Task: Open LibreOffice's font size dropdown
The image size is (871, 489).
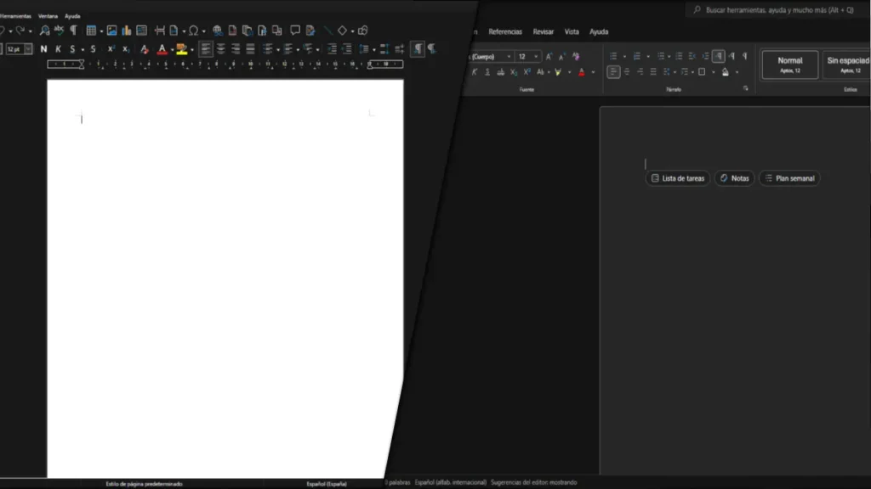Action: click(30, 48)
